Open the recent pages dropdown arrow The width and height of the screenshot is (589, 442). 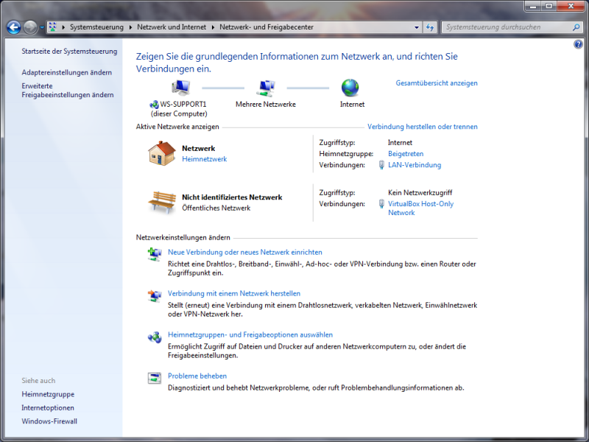(42, 28)
